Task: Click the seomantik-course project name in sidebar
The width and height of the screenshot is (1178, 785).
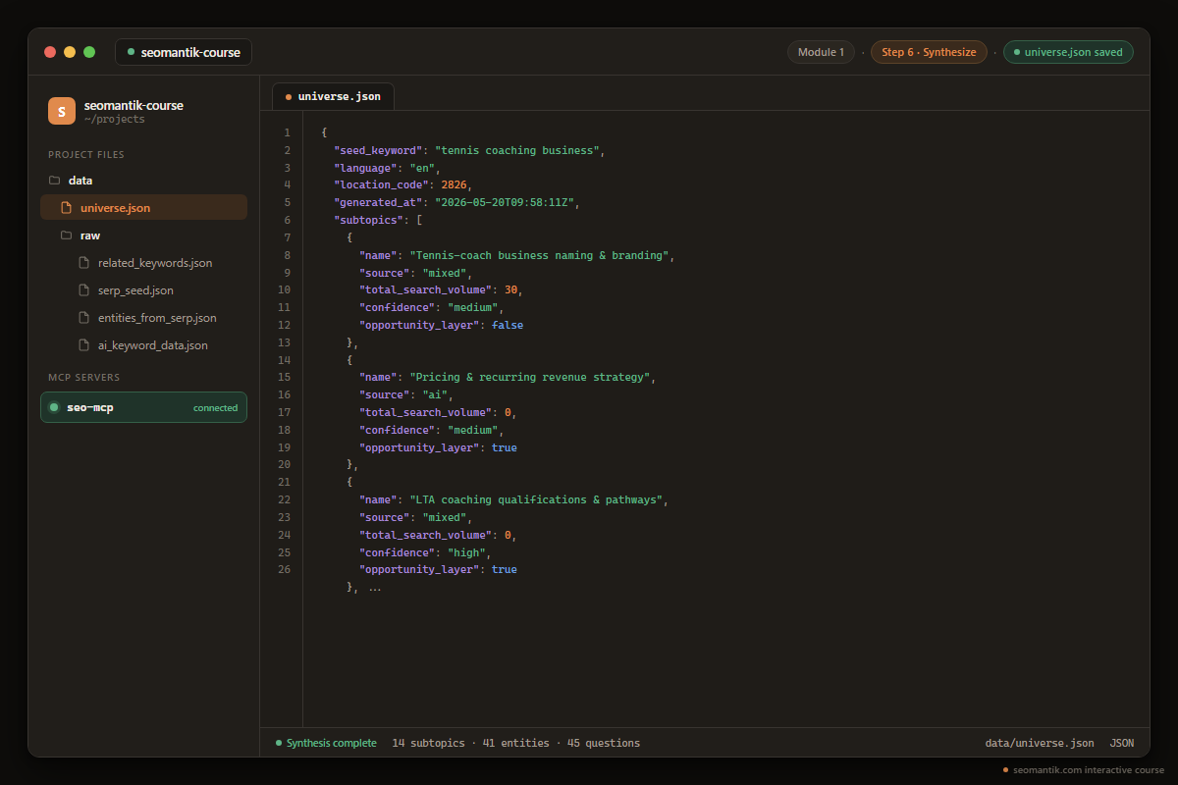Action: (134, 105)
